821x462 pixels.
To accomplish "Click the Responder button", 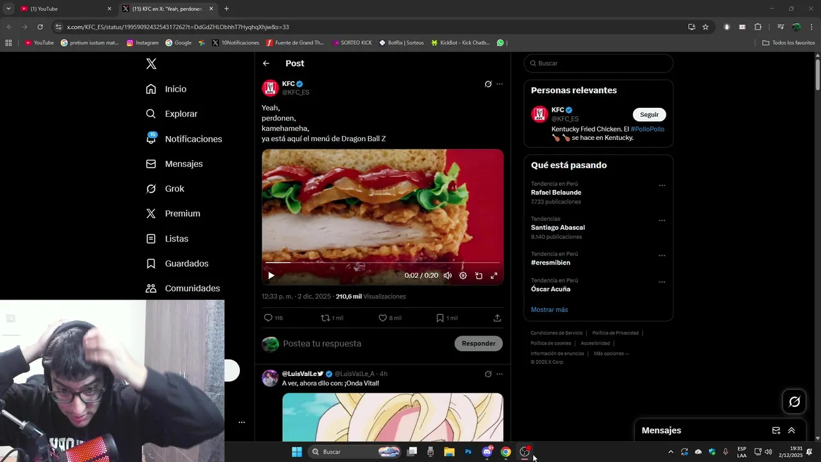I will click(478, 343).
